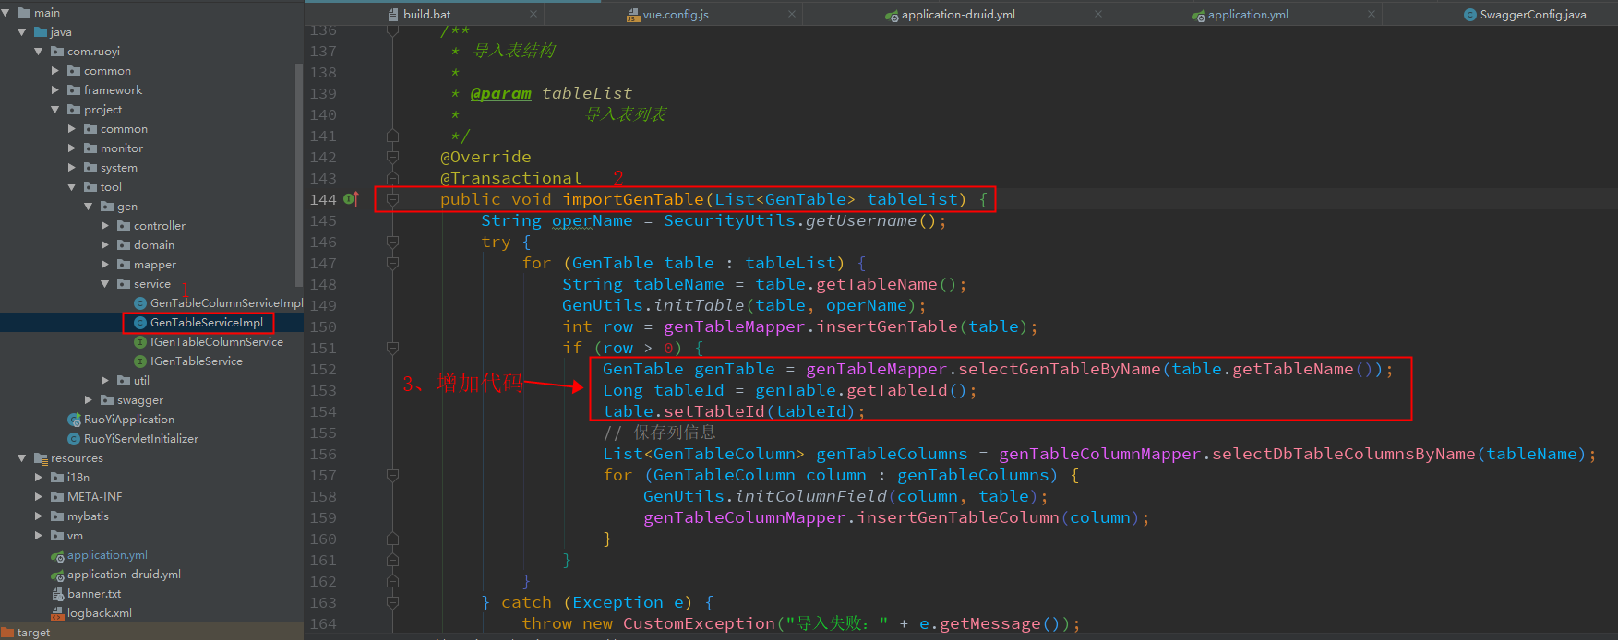Expand the swagger package arrow
The height and width of the screenshot is (640, 1618).
(x=89, y=400)
